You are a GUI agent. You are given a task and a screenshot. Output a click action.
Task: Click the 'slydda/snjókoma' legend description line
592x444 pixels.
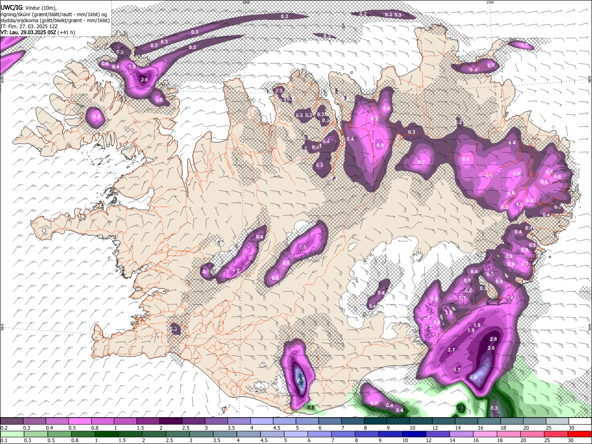click(x=55, y=20)
